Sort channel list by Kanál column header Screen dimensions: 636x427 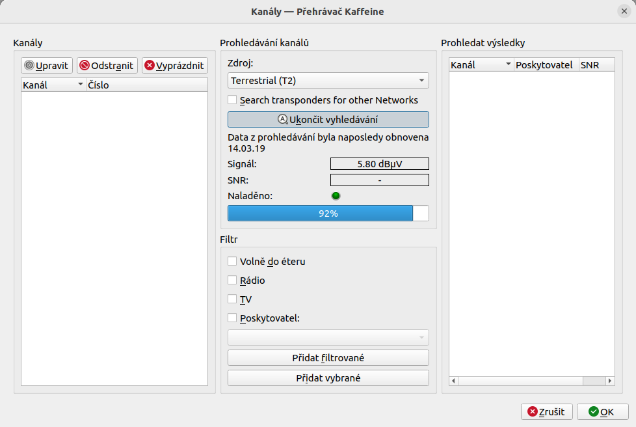coord(53,85)
